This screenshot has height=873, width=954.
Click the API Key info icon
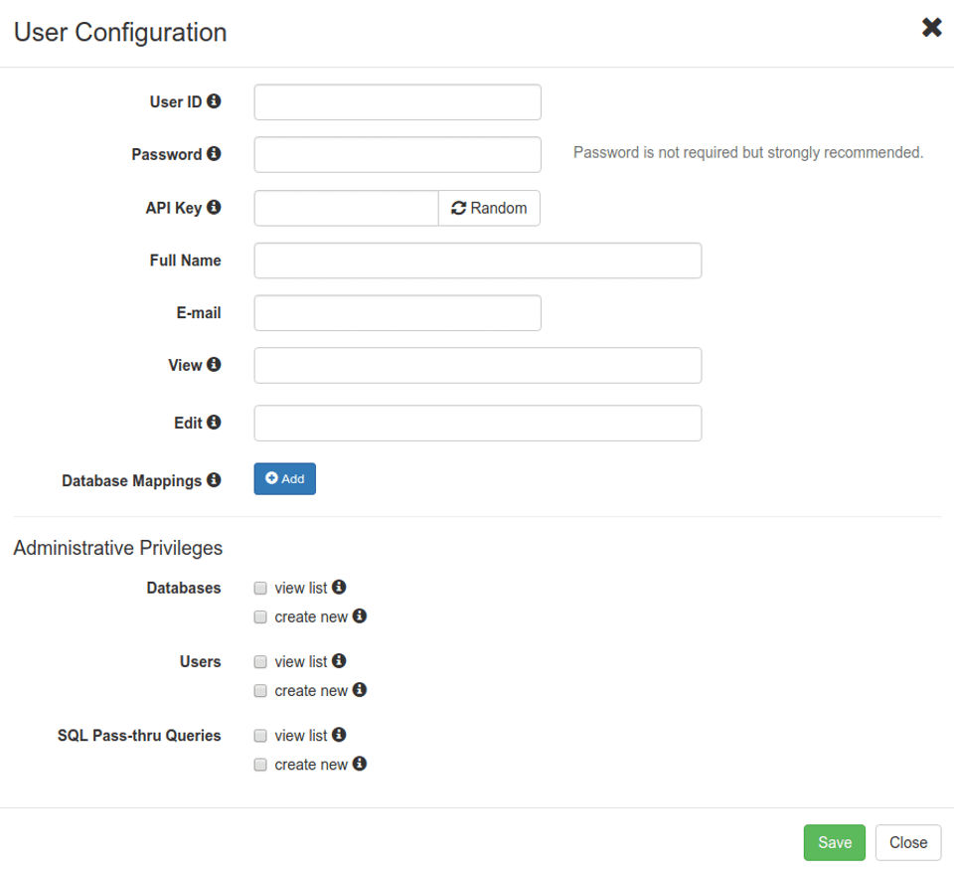coord(214,208)
